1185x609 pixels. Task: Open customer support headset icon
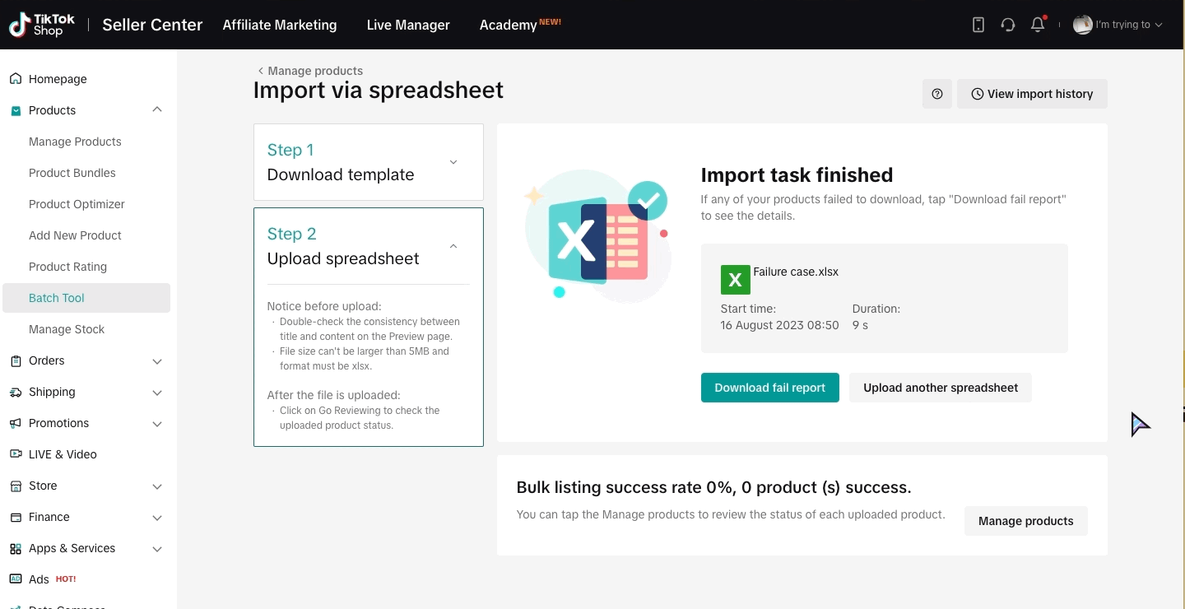point(1008,25)
